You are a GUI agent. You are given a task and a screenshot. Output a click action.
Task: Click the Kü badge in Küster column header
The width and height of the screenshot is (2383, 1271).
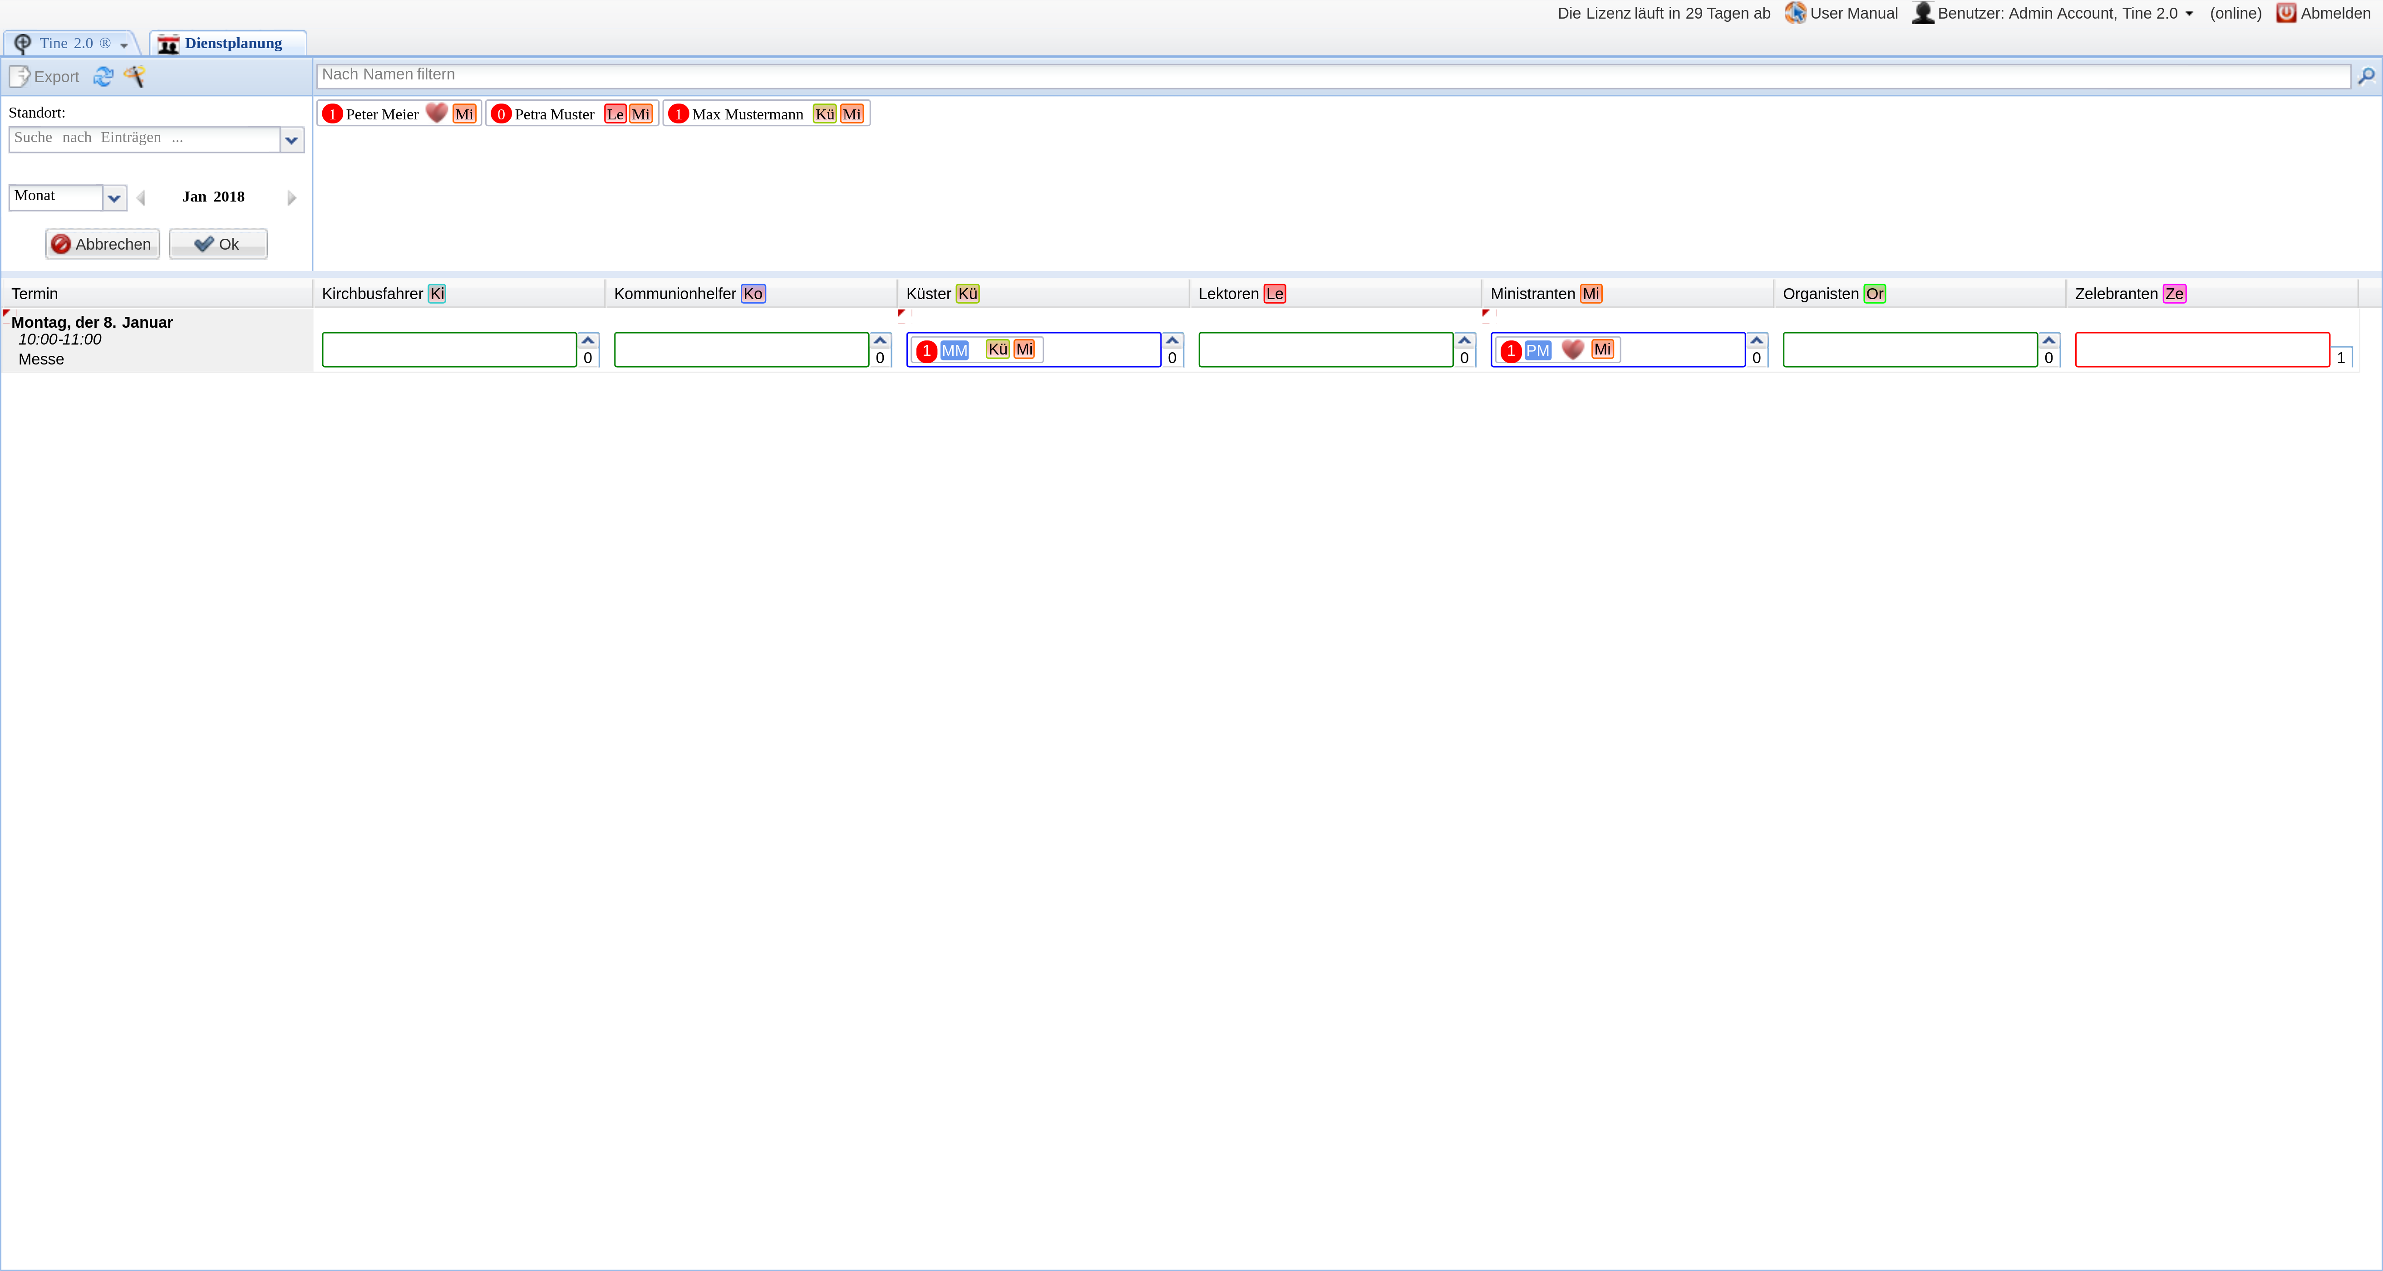[968, 293]
